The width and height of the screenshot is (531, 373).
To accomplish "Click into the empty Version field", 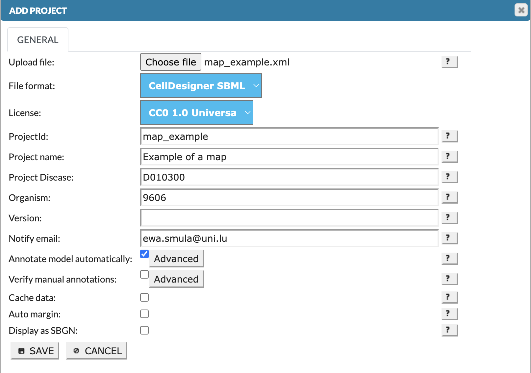I will pos(289,218).
